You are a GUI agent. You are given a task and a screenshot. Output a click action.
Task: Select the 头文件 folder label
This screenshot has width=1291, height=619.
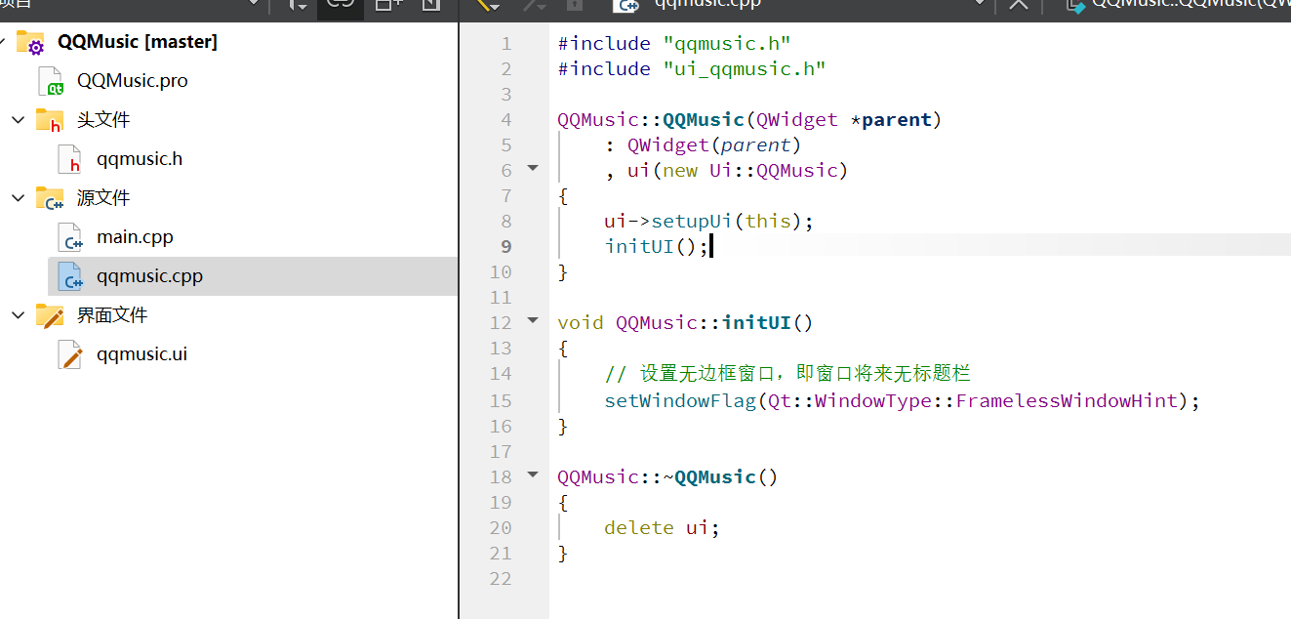pos(103,120)
